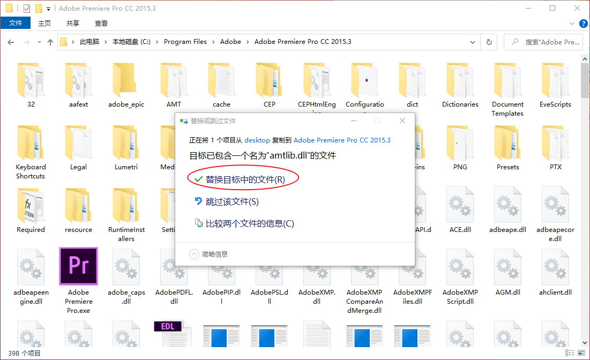Open the Legal folder
This screenshot has width=590, height=360.
click(x=78, y=144)
